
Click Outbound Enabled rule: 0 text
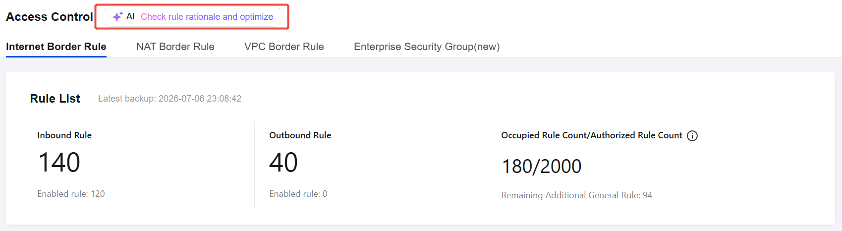(x=298, y=194)
